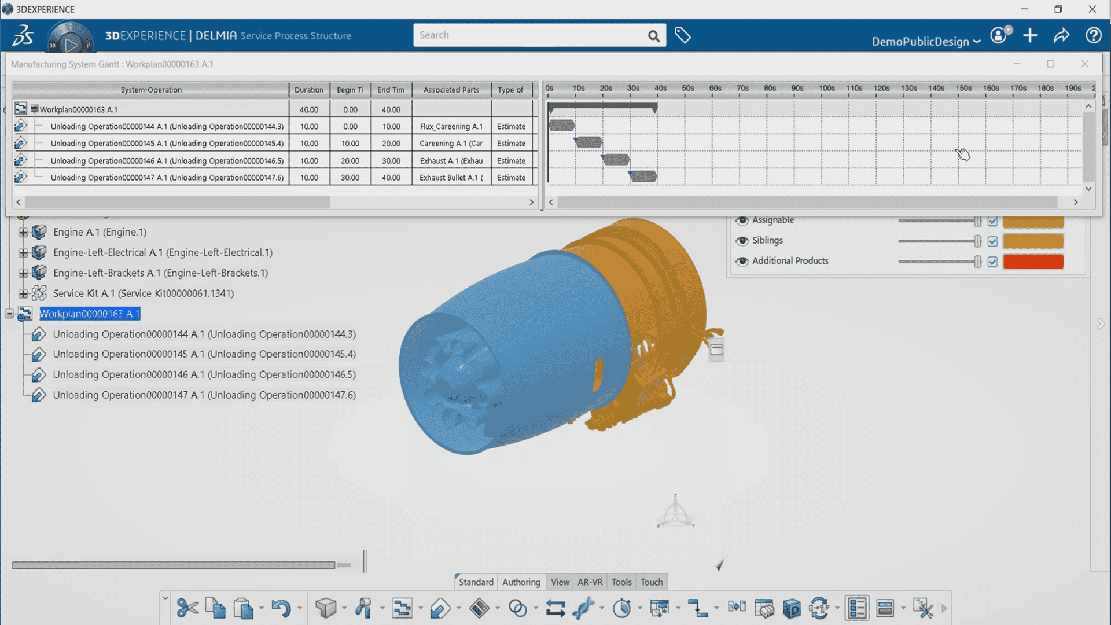Screen dimensions: 1111x625
Task: Open the help question mark icon
Action: pyautogui.click(x=1093, y=36)
